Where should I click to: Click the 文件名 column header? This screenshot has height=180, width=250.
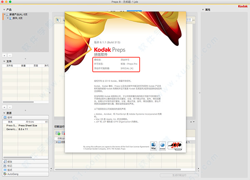[10, 66]
